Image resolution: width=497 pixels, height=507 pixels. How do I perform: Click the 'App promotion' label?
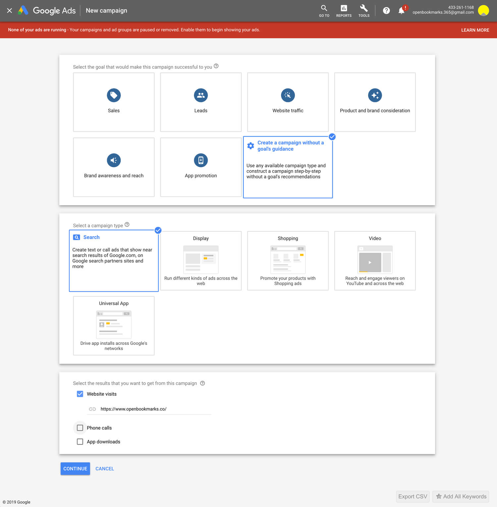click(x=201, y=175)
